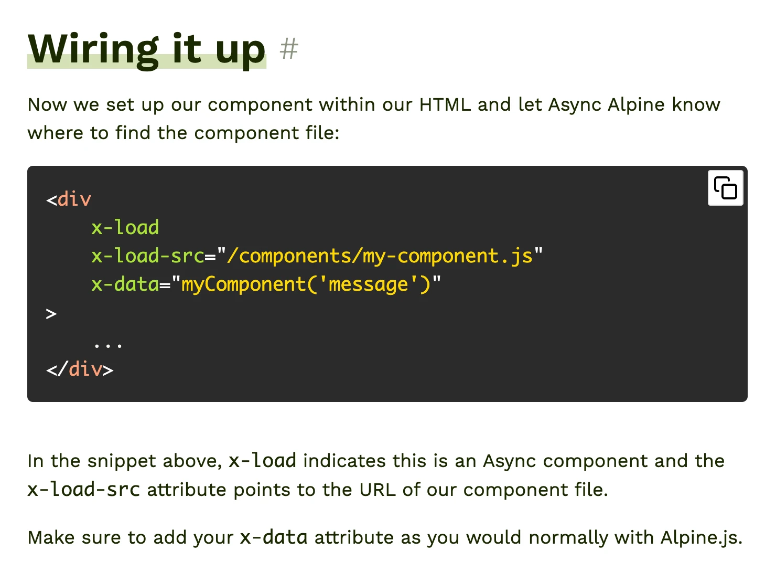Click the opening <div tag in code
776x572 pixels.
(69, 199)
